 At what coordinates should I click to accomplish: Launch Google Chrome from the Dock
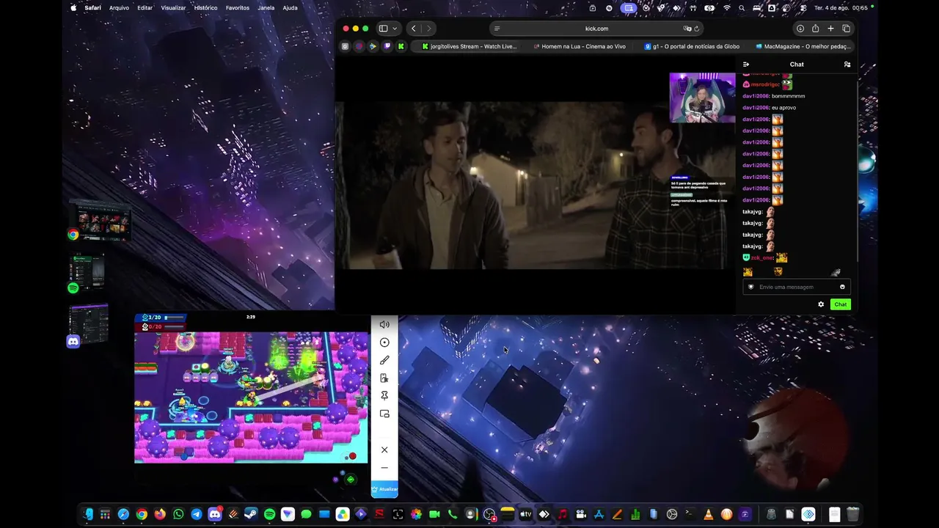(x=142, y=514)
